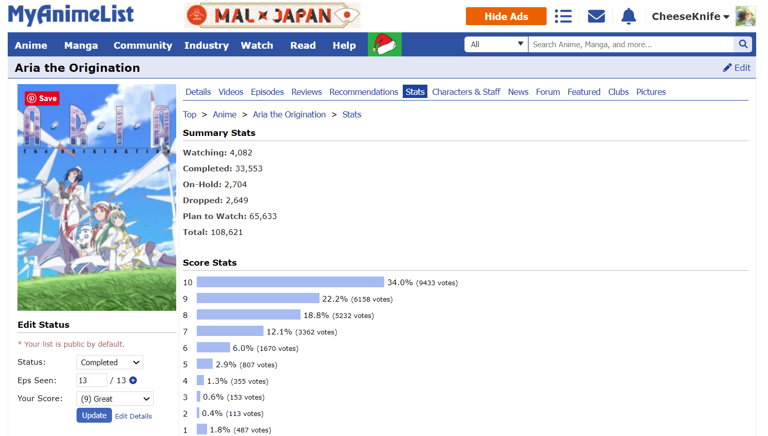Viewport: 768px width, 436px height.
Task: Click the Aria the Origination poster image
Action: click(97, 197)
